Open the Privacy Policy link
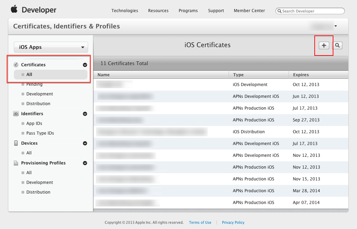The height and width of the screenshot is (229, 357). (x=233, y=222)
